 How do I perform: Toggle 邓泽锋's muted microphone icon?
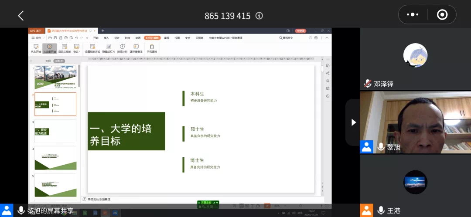coord(368,84)
